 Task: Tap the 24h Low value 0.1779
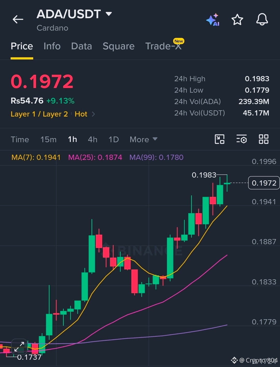[257, 90]
